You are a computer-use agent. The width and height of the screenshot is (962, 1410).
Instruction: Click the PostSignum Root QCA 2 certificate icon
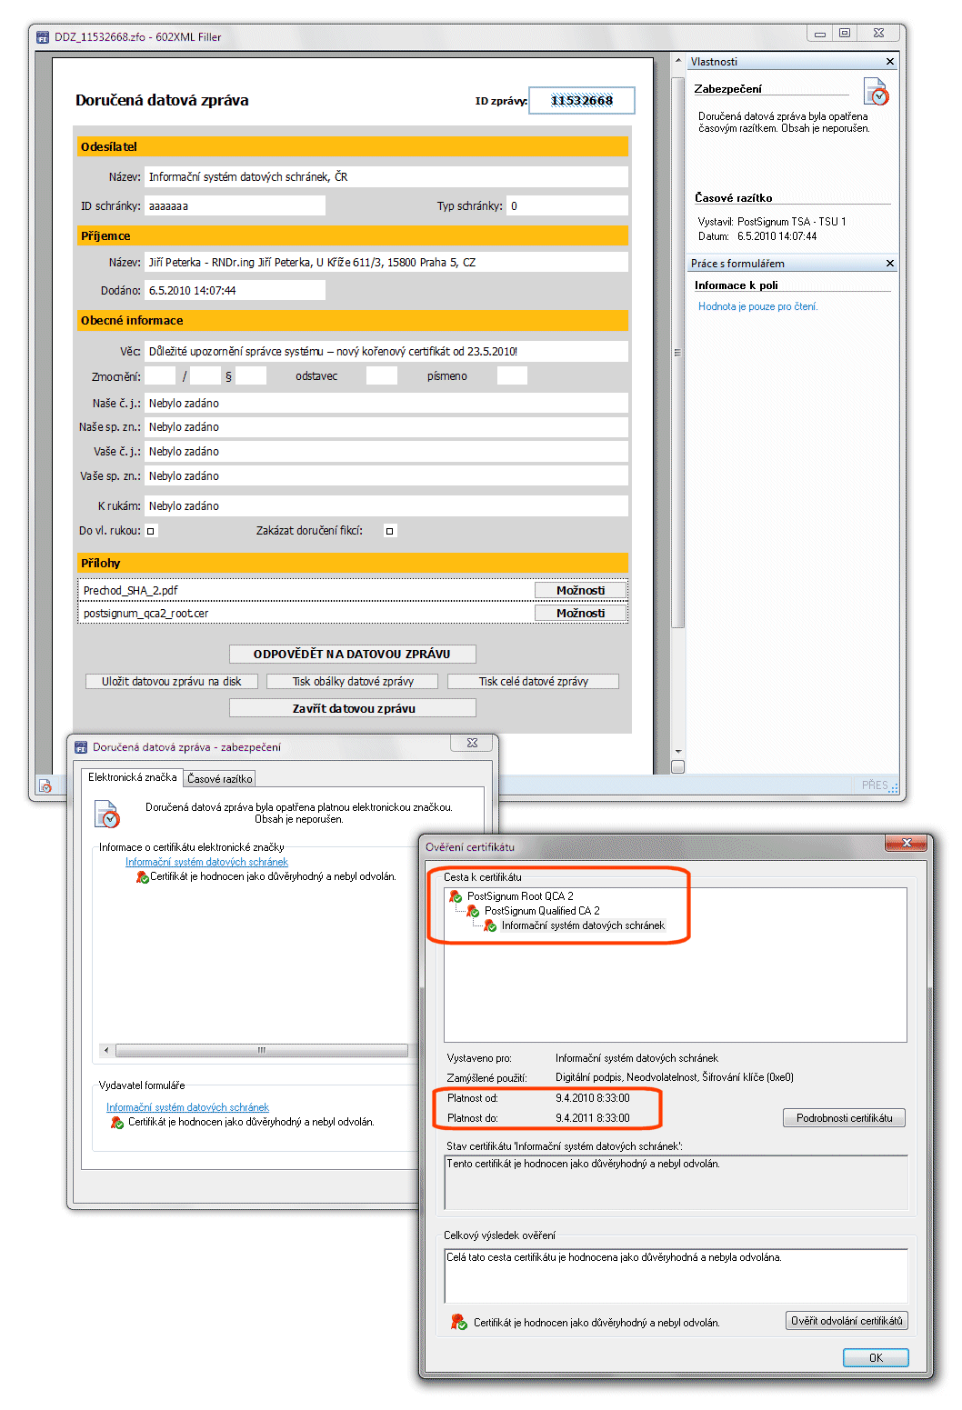(x=456, y=896)
